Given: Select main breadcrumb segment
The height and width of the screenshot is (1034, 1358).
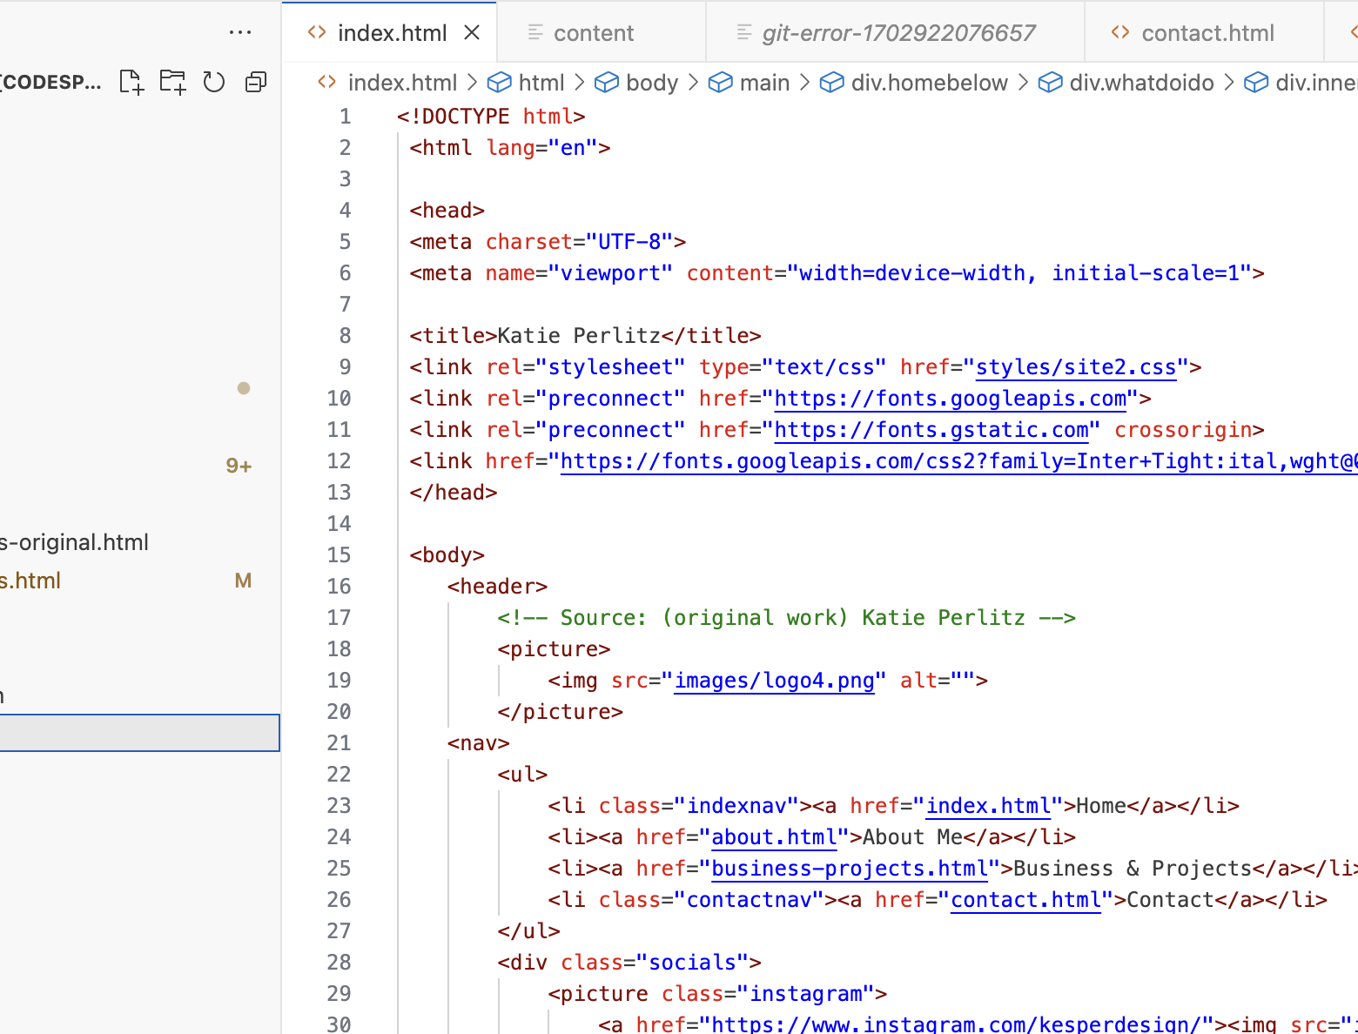Looking at the screenshot, I should click(x=765, y=83).
